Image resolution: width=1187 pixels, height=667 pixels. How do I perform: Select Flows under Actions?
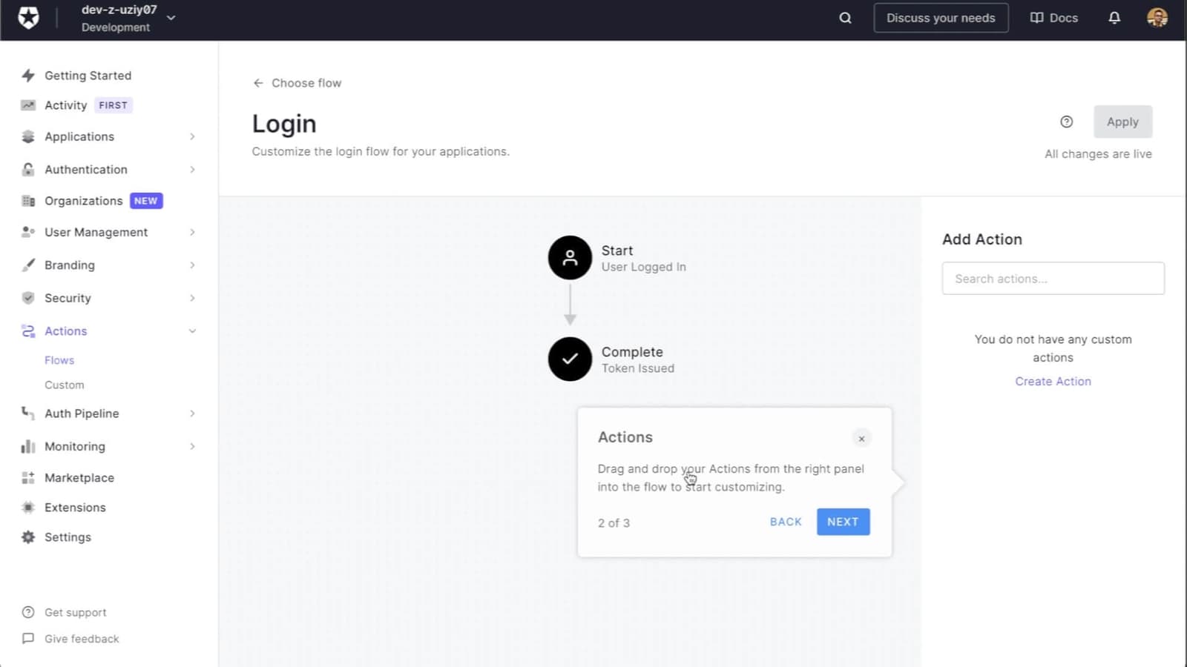pos(59,359)
